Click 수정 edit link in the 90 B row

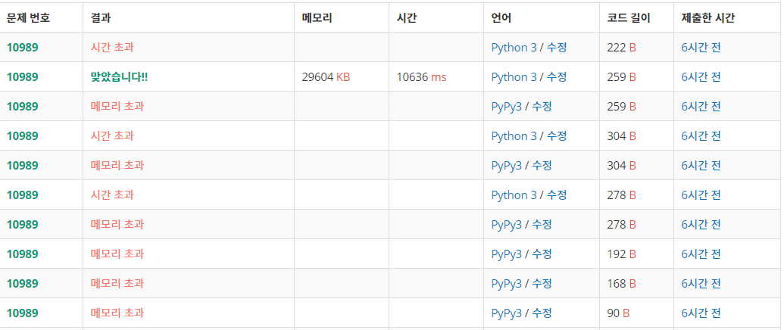tap(542, 313)
